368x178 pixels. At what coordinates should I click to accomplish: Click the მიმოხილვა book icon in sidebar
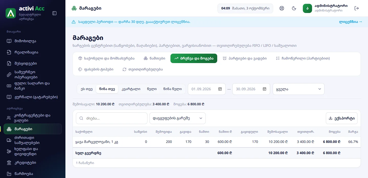pyautogui.click(x=9, y=41)
